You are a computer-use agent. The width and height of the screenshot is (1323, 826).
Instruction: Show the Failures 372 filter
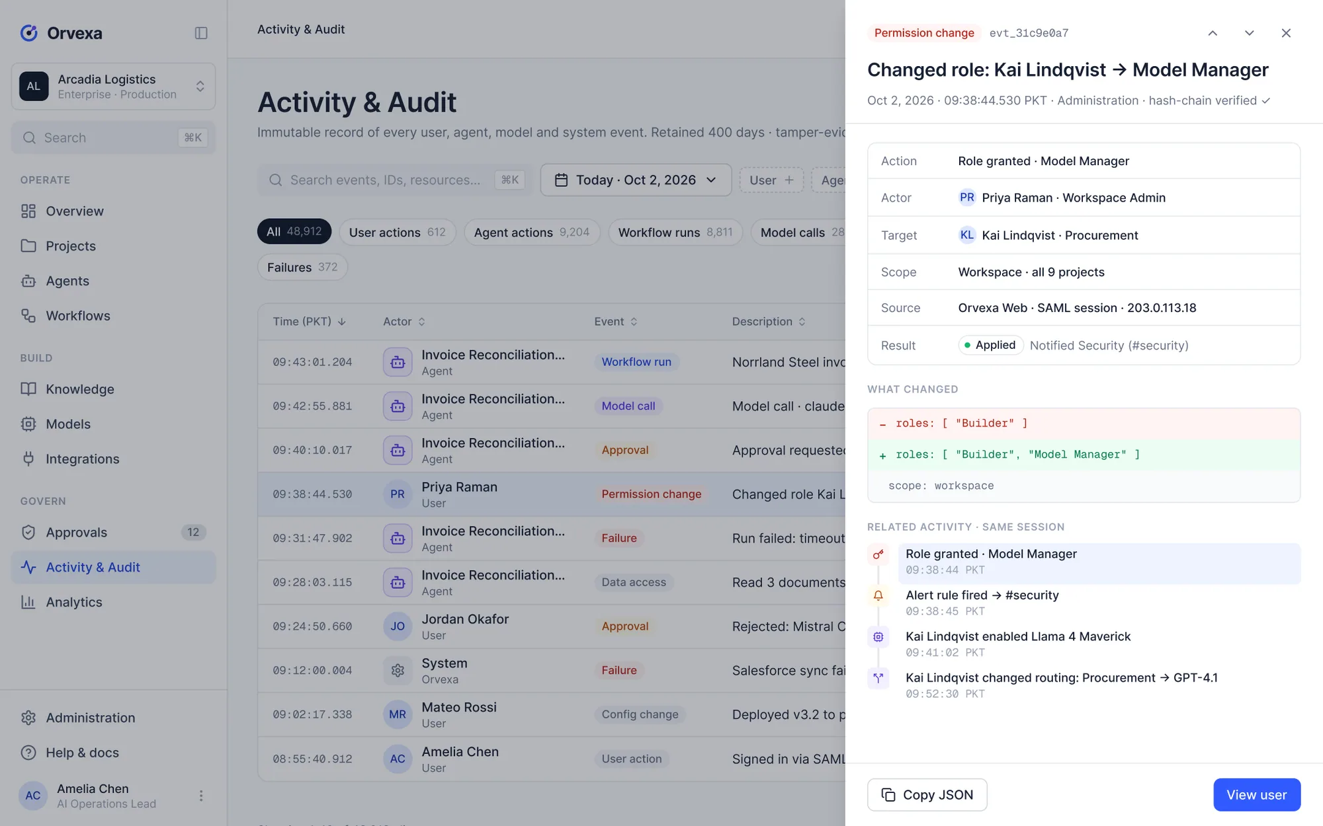tap(302, 267)
